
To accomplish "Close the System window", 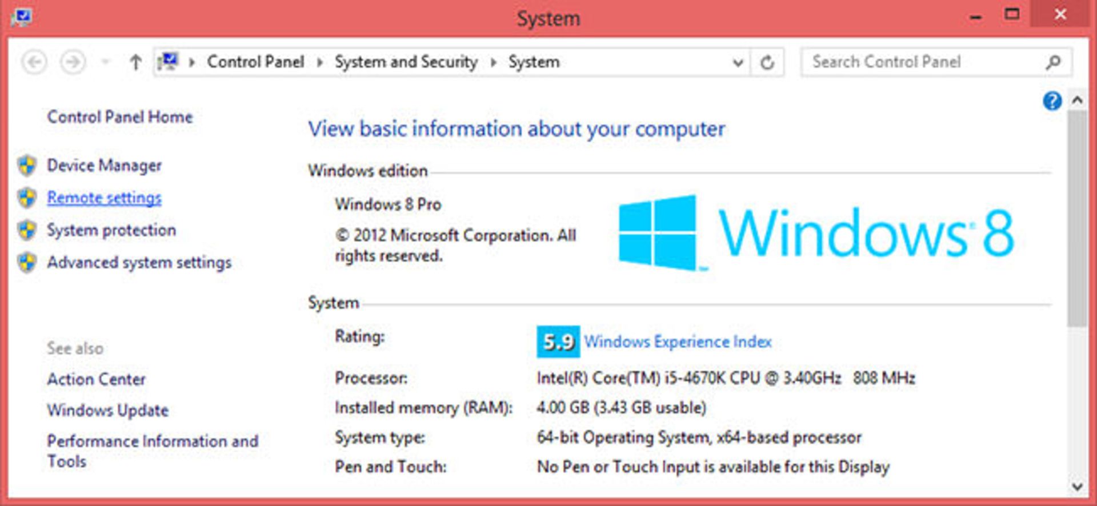I will click(x=1060, y=15).
